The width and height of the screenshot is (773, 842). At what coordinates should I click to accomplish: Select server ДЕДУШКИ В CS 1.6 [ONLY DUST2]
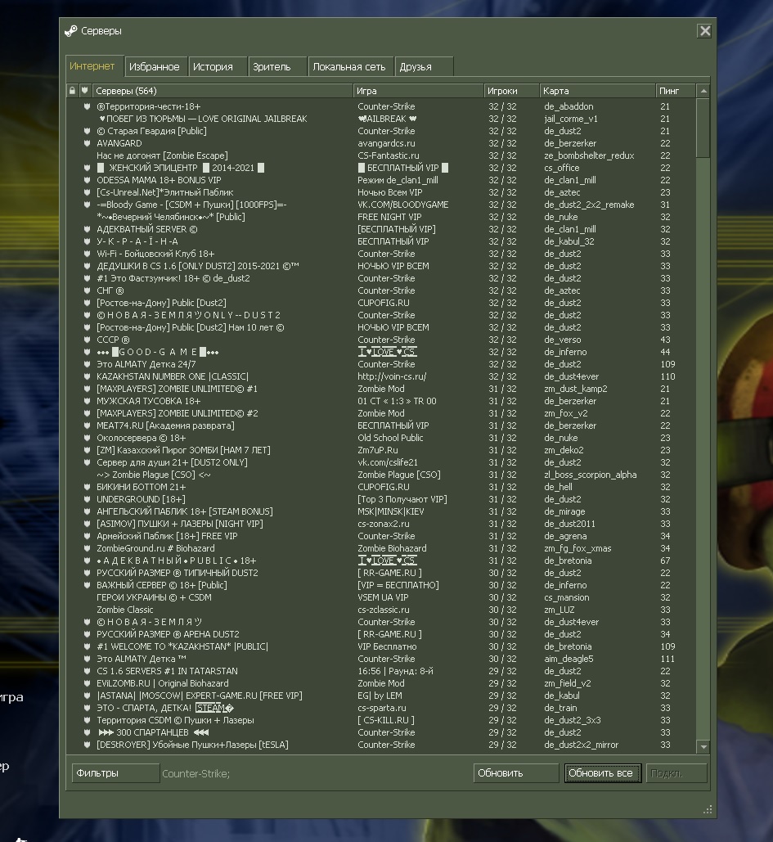coord(381,266)
